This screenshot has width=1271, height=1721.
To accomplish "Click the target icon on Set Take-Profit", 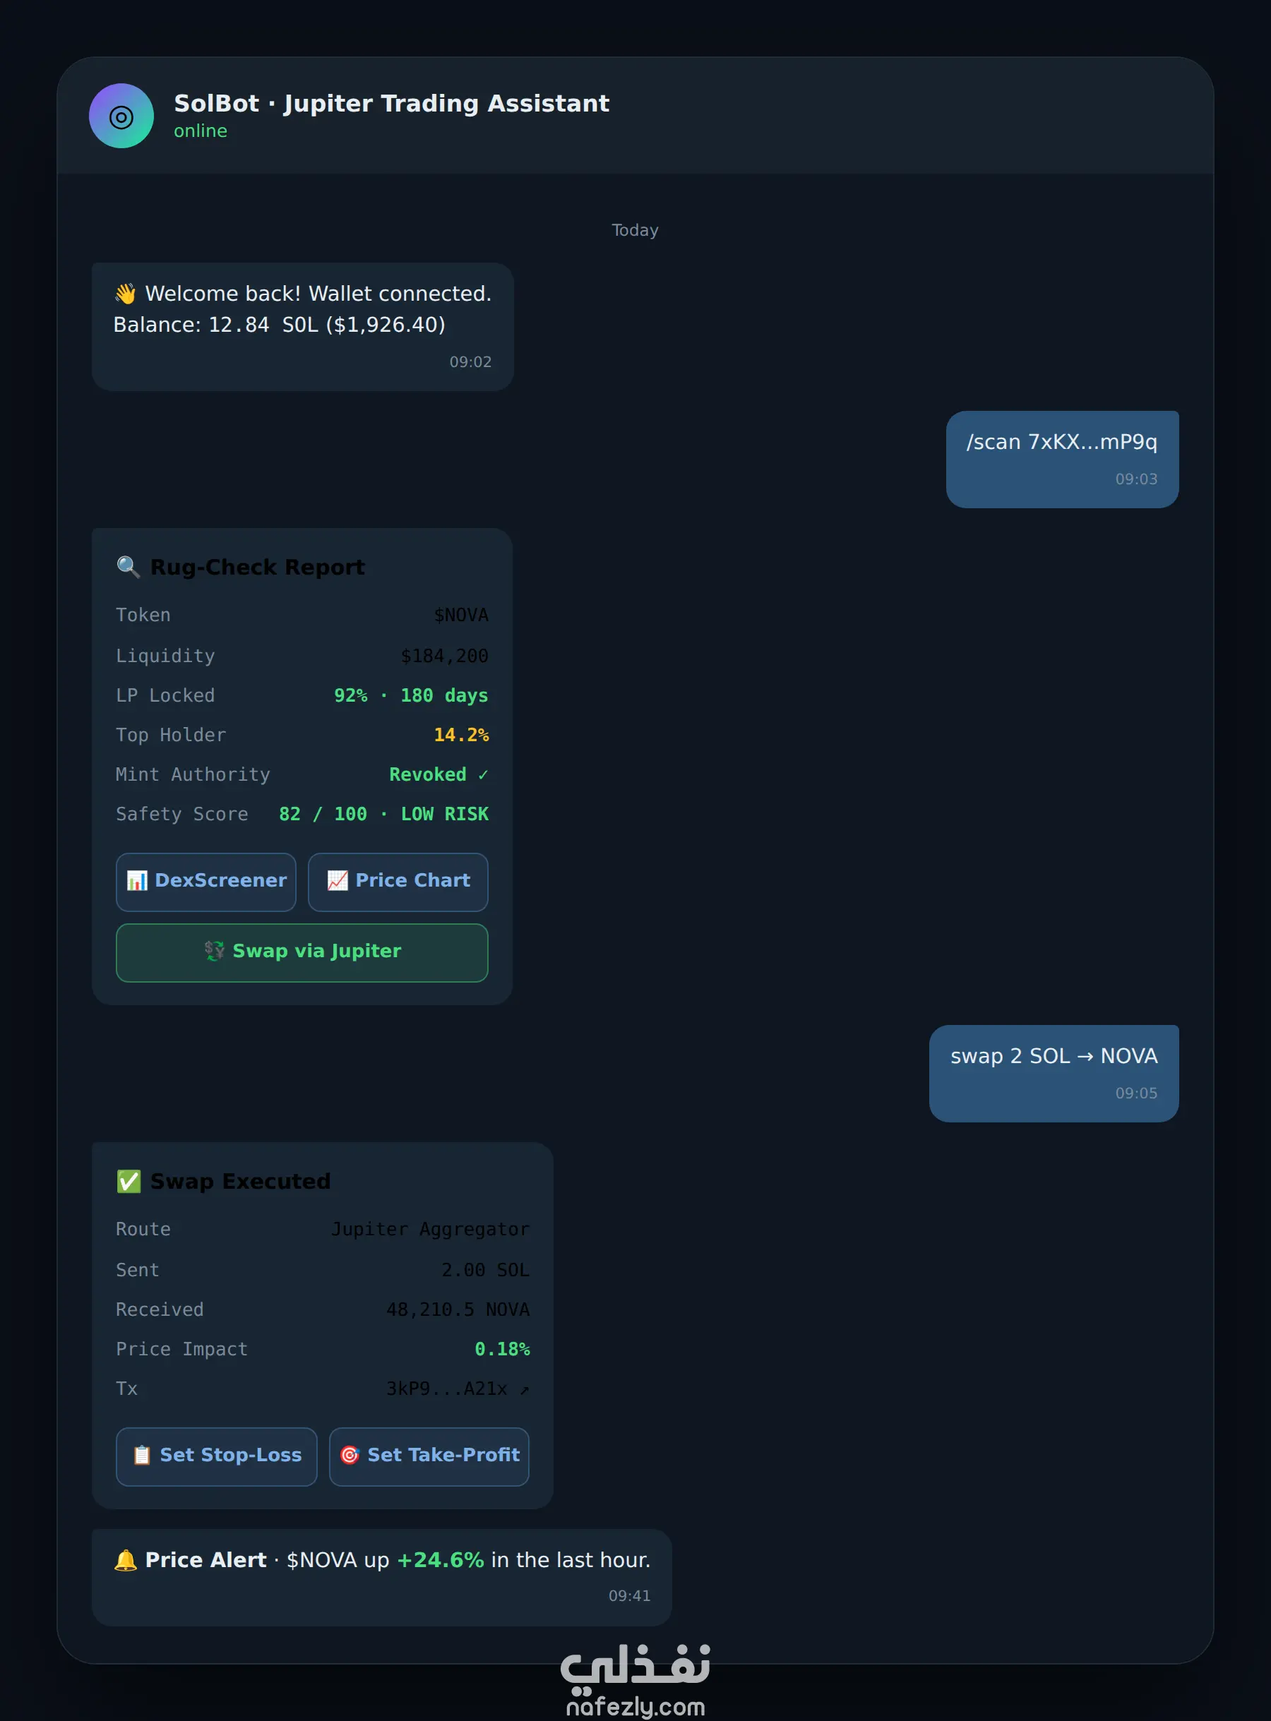I will tap(350, 1455).
